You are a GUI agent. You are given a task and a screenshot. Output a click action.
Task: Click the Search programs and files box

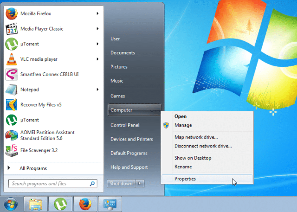click(52, 183)
